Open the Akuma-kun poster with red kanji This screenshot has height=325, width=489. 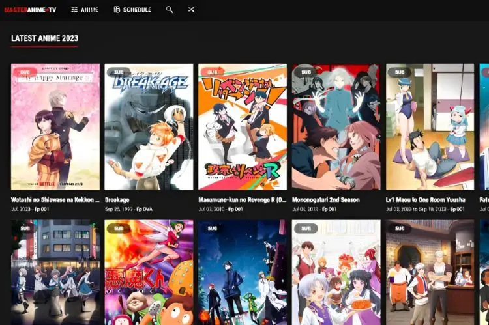(149, 272)
